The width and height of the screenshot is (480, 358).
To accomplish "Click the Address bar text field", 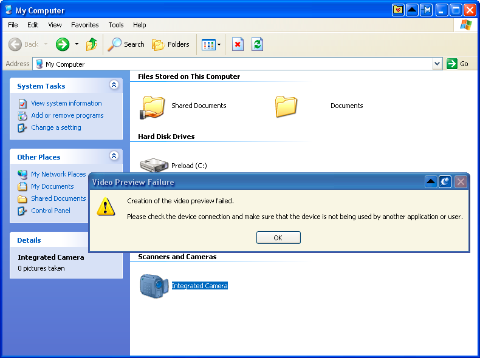I will [237, 64].
